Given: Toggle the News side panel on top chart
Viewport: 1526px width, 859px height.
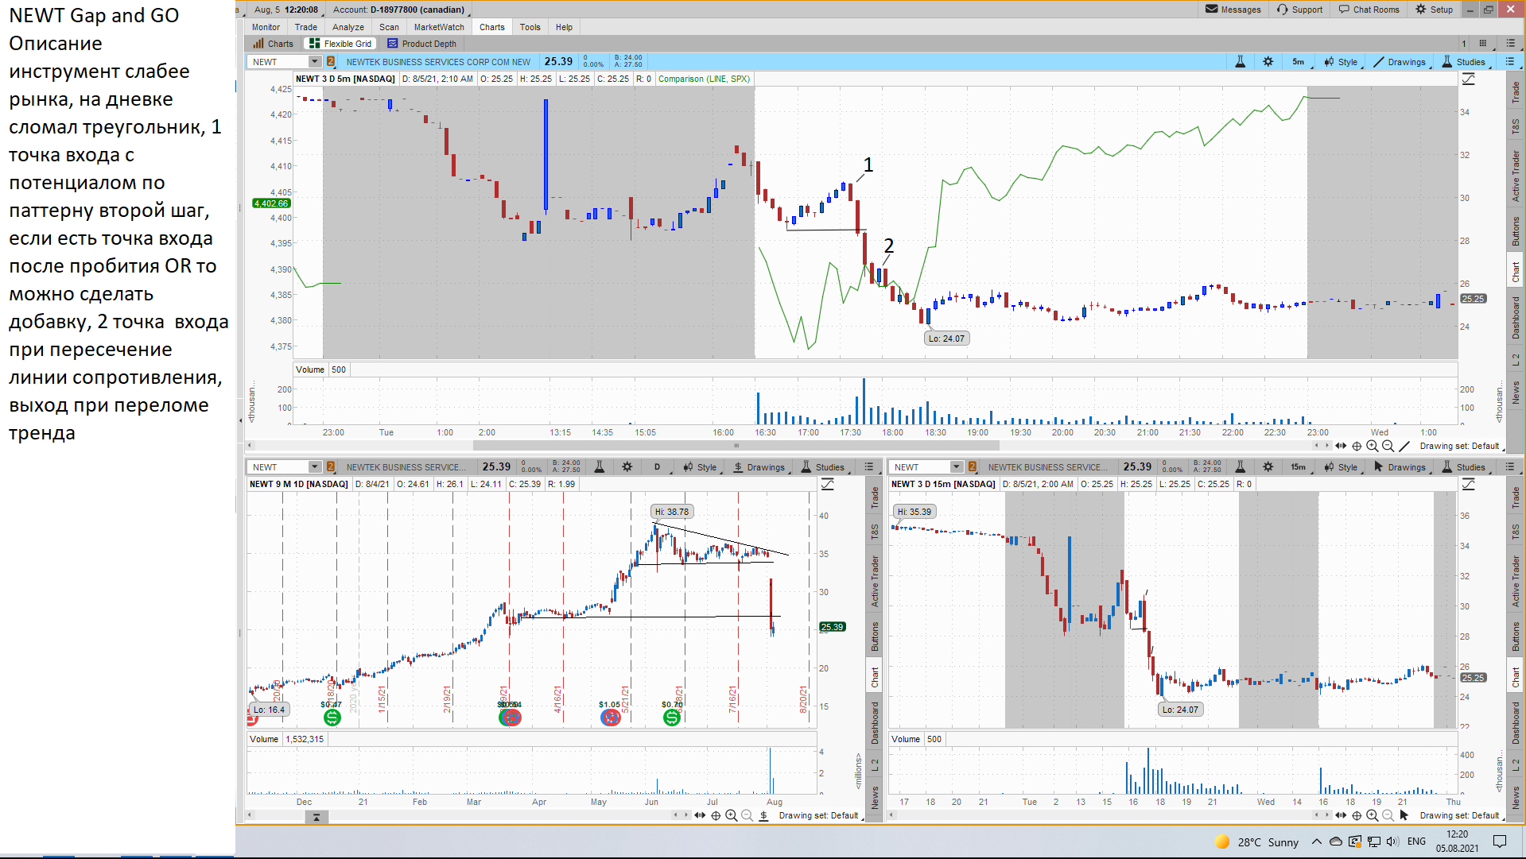Looking at the screenshot, I should coord(1516,393).
